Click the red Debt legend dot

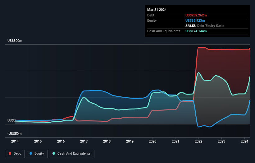pyautogui.click(x=10, y=153)
